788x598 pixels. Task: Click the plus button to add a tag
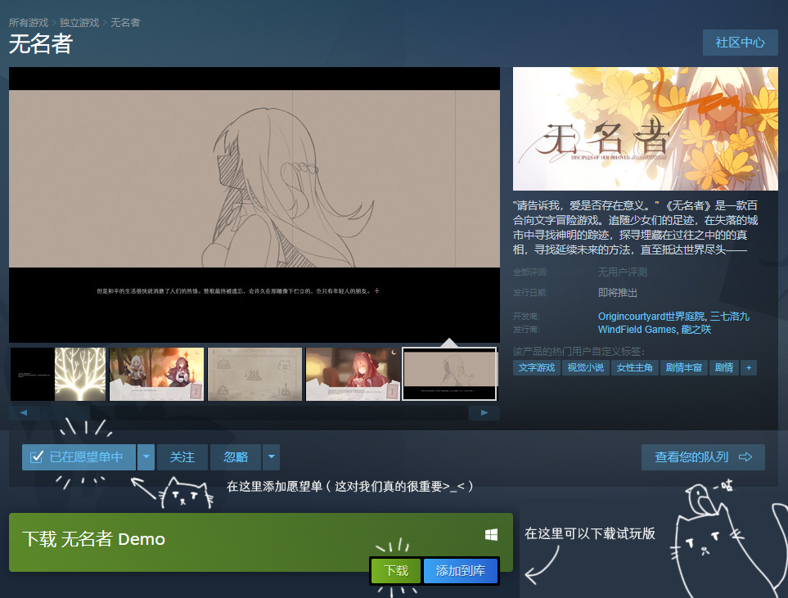[748, 368]
